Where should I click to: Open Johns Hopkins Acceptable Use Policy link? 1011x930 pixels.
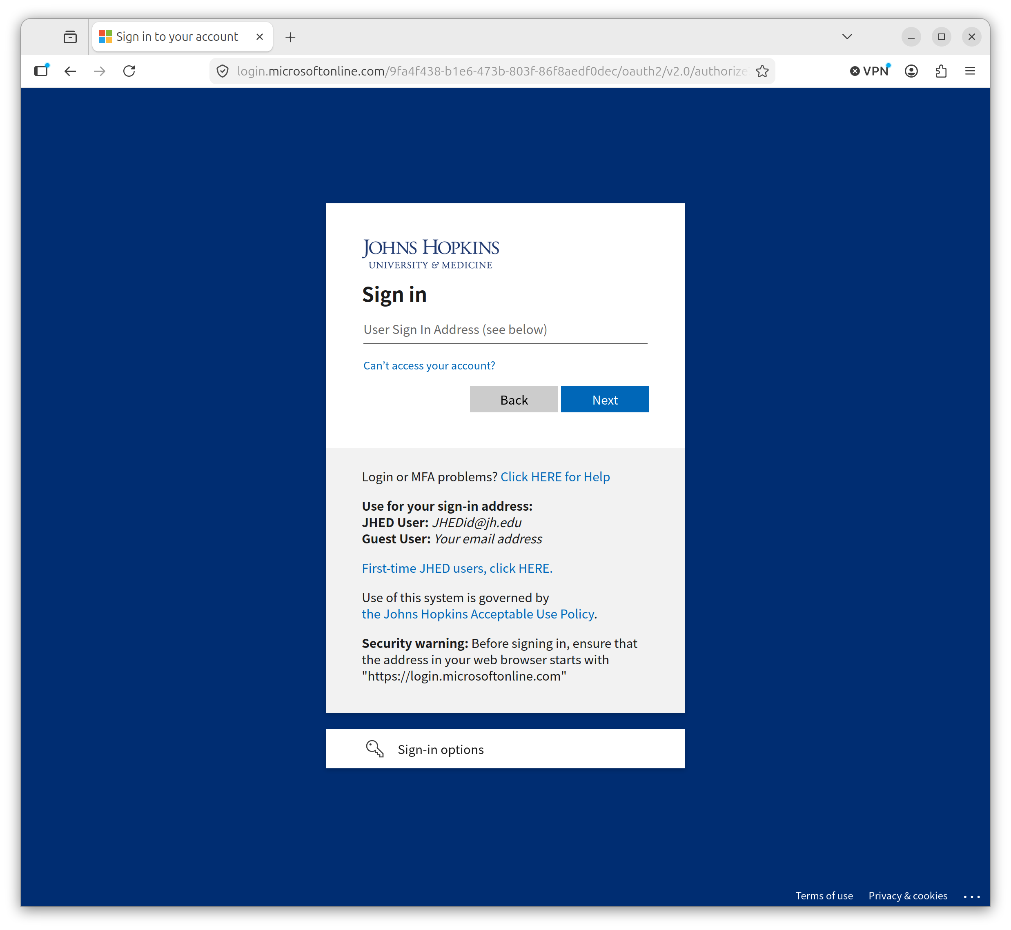click(x=478, y=614)
